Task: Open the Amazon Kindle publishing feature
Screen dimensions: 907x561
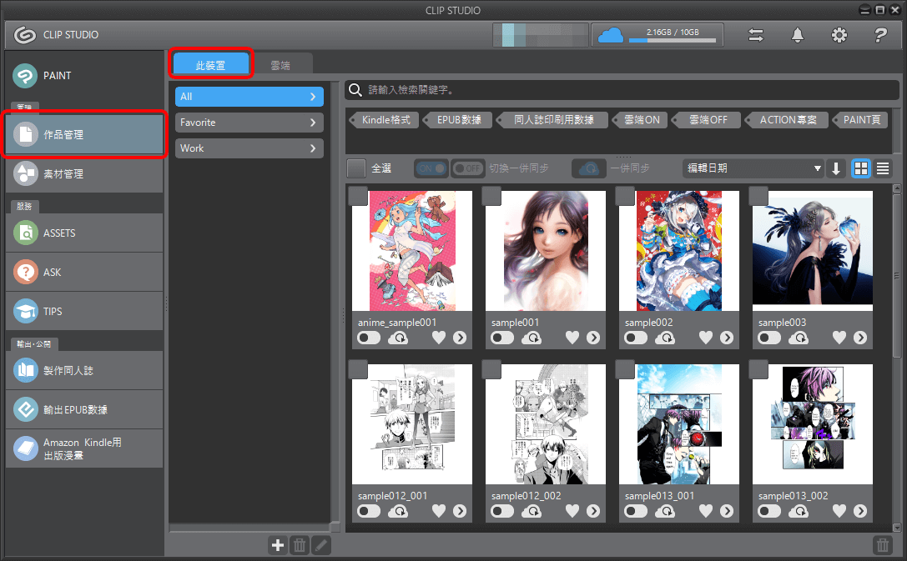Action: pyautogui.click(x=83, y=448)
